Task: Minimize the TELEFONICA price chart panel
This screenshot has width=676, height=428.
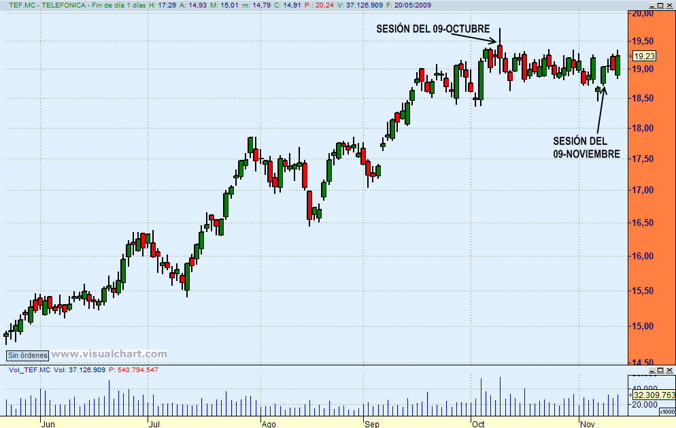Action: tap(653, 5)
